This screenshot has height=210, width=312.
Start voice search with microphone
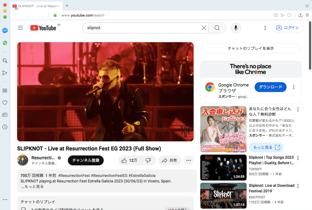click(x=236, y=28)
